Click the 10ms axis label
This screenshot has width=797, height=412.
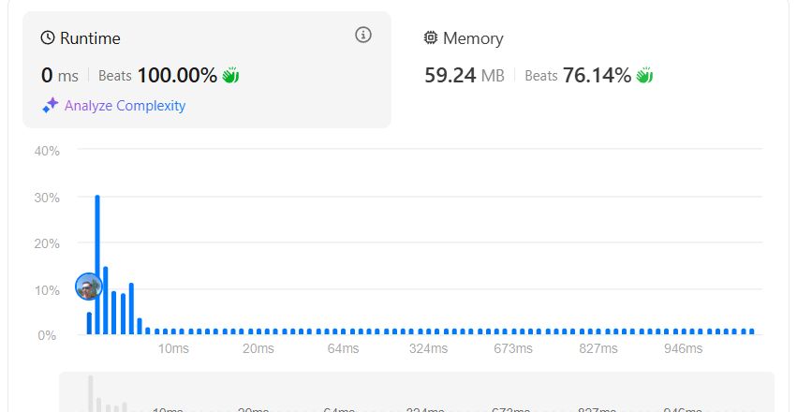point(173,349)
